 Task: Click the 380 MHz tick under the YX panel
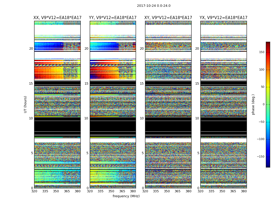click(x=244, y=191)
